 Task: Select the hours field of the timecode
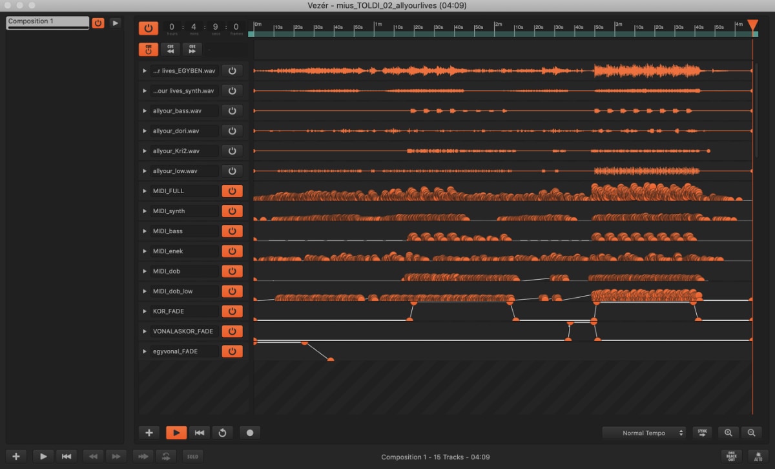172,28
